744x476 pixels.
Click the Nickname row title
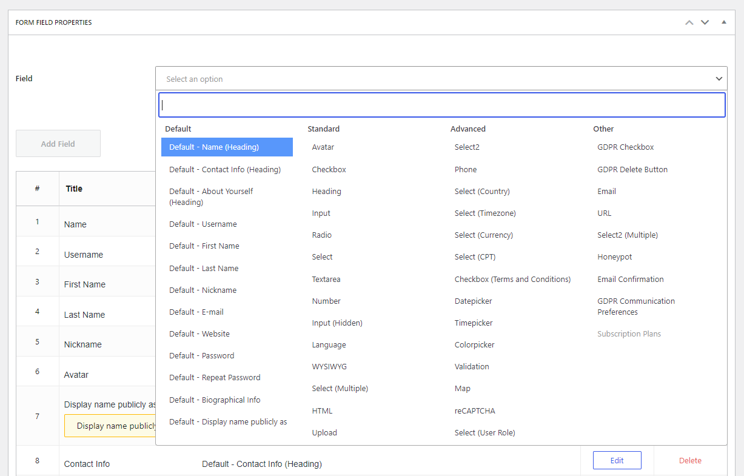pos(83,344)
